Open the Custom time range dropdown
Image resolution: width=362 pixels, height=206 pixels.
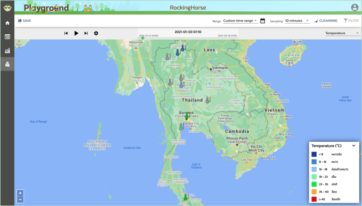(240, 21)
